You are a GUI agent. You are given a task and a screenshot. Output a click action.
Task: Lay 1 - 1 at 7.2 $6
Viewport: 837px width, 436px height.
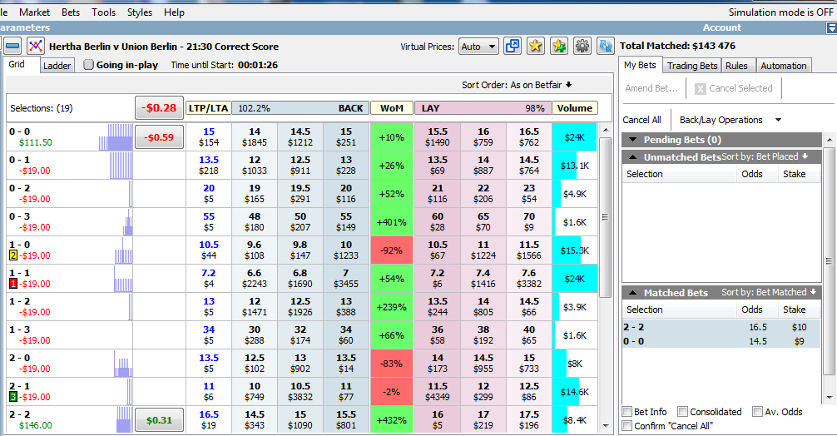tap(437, 279)
